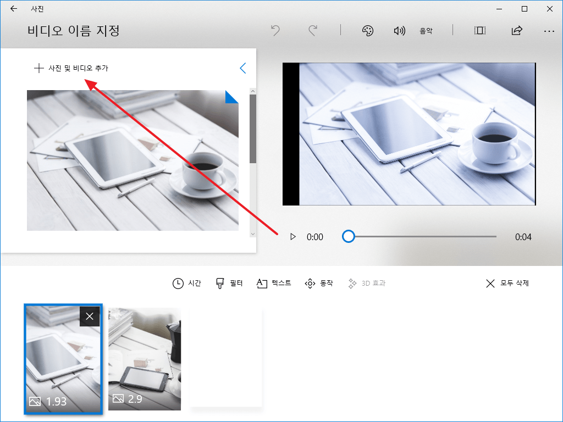Open the three-dot more menu

[x=549, y=31]
